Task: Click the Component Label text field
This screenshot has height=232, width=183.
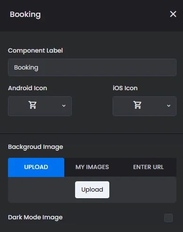Action: click(x=92, y=67)
